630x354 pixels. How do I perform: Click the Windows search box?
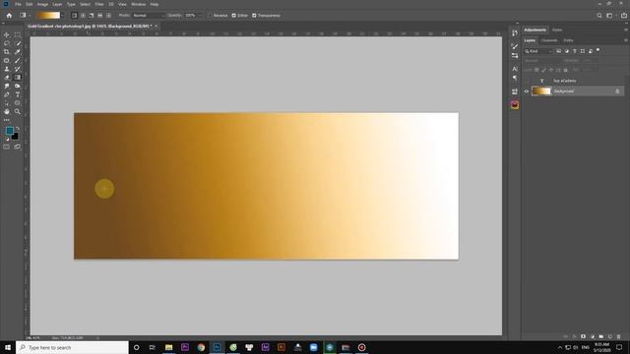click(72, 347)
